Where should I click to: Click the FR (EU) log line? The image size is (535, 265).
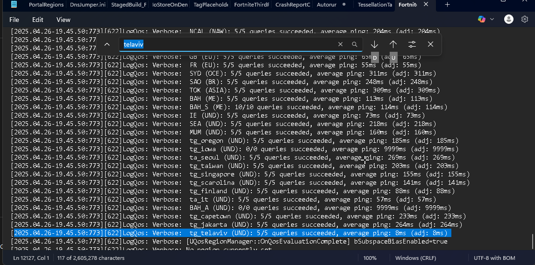click(216, 65)
